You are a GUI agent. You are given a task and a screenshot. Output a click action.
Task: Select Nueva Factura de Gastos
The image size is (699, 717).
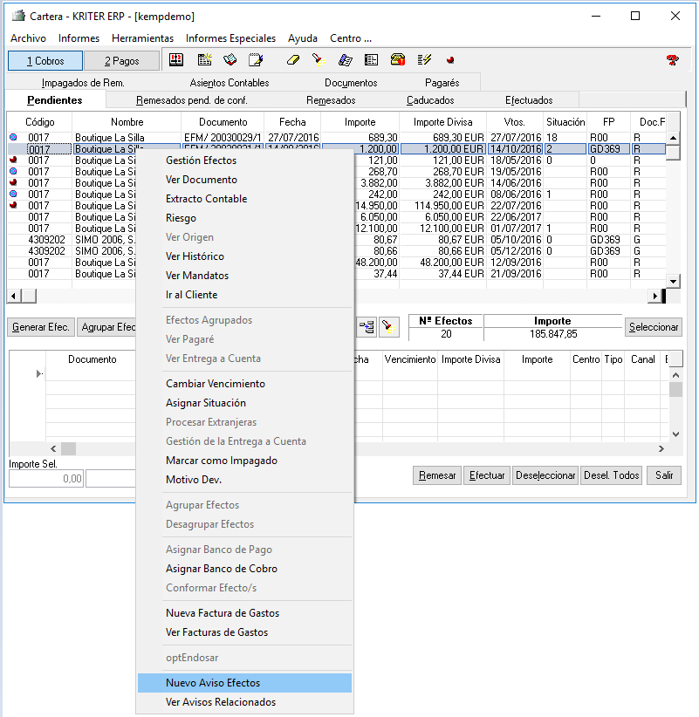[244, 613]
